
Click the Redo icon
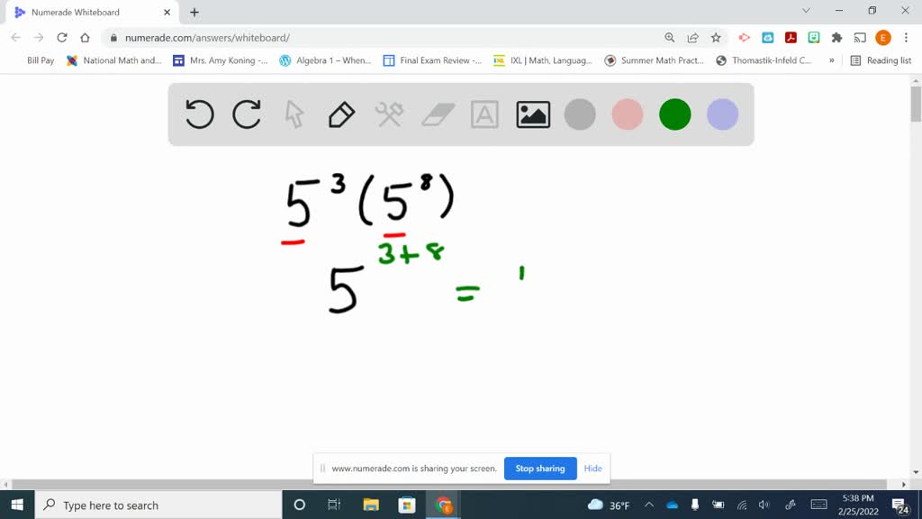247,114
